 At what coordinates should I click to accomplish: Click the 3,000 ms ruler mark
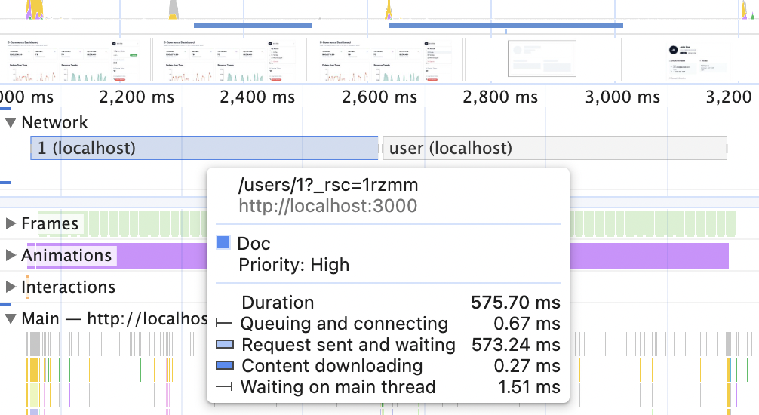click(x=622, y=97)
